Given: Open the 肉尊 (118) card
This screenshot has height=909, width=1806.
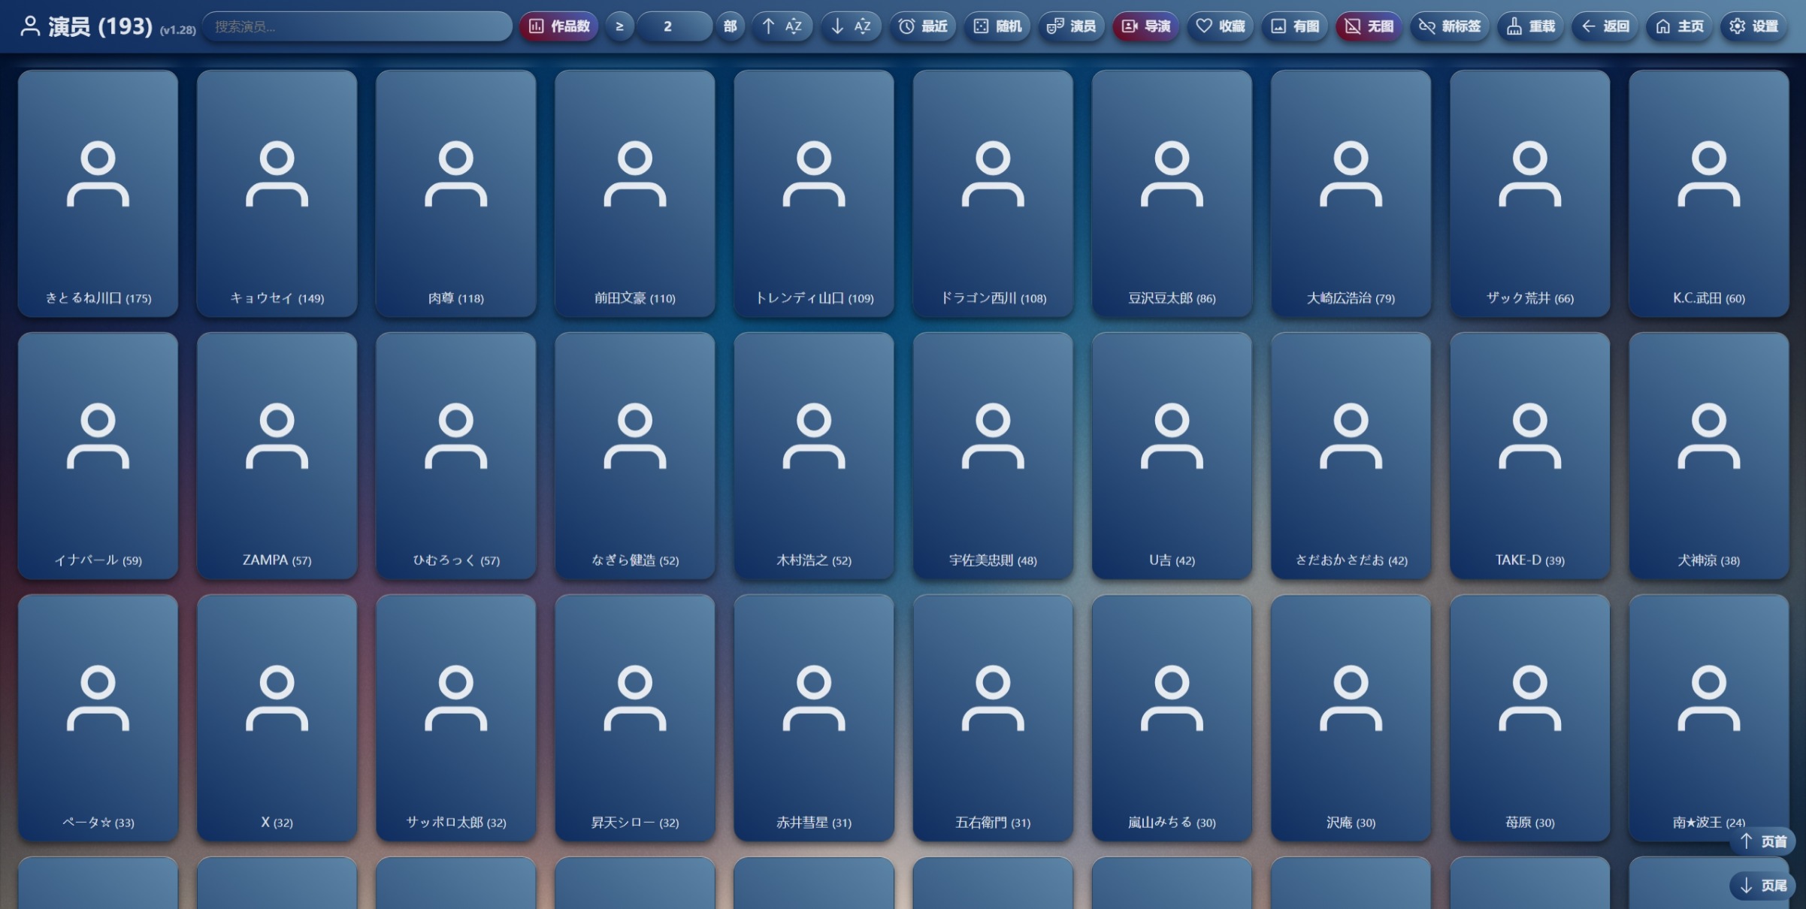Looking at the screenshot, I should pos(455,193).
